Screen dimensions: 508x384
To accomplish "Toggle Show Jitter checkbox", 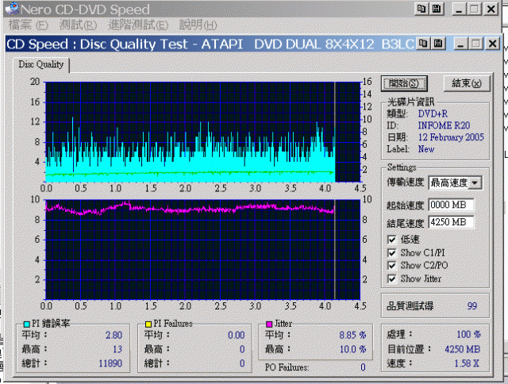I will click(391, 278).
